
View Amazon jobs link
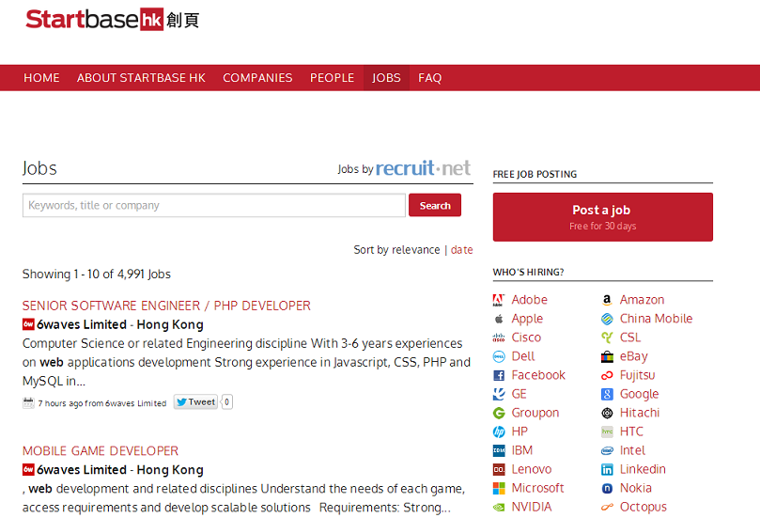click(642, 300)
